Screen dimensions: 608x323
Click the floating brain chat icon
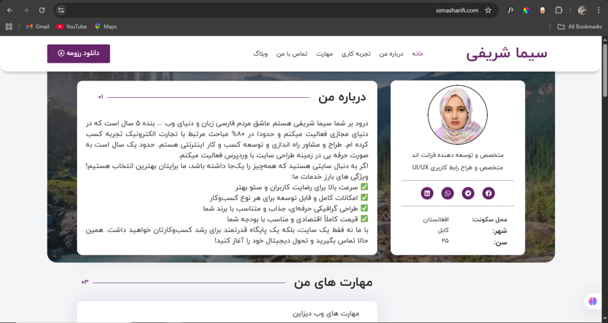point(593,301)
